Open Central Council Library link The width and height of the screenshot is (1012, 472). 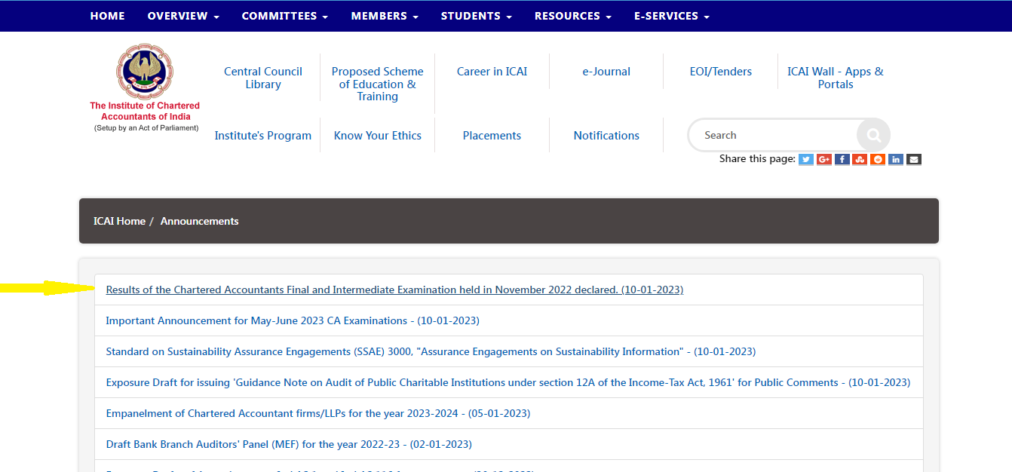tap(263, 78)
